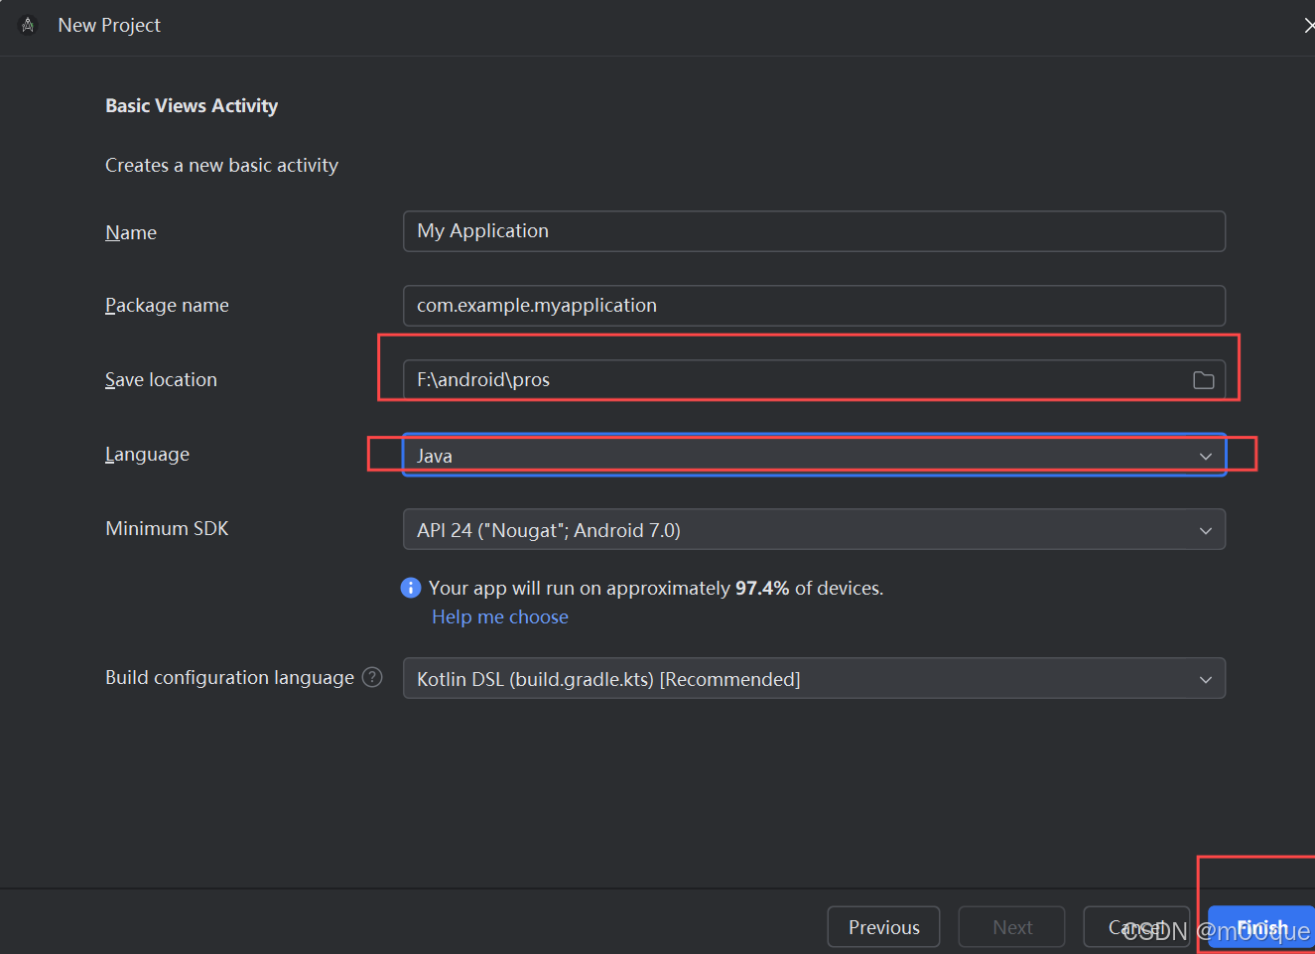Click the chevron on the Build configuration dropdown

1205,678
